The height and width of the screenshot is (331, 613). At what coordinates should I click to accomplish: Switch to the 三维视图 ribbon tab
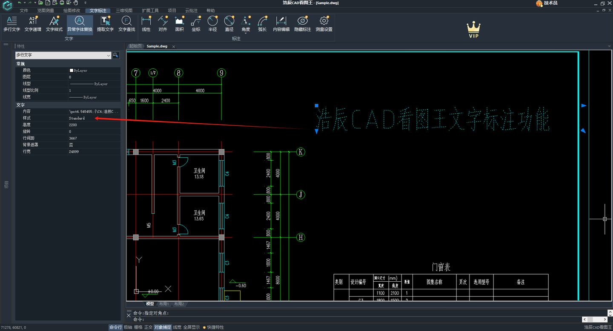coord(124,11)
